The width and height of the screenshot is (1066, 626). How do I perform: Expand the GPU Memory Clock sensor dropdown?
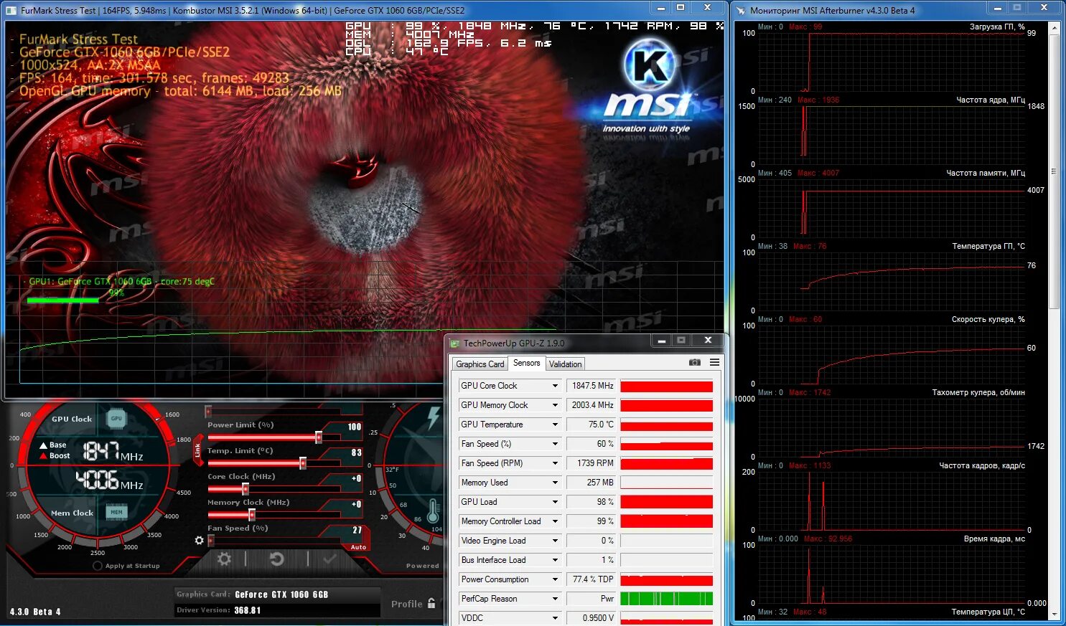[x=555, y=405]
